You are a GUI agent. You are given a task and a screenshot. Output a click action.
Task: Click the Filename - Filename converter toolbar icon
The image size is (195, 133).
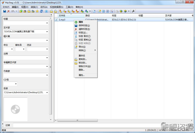[x=69, y=11]
